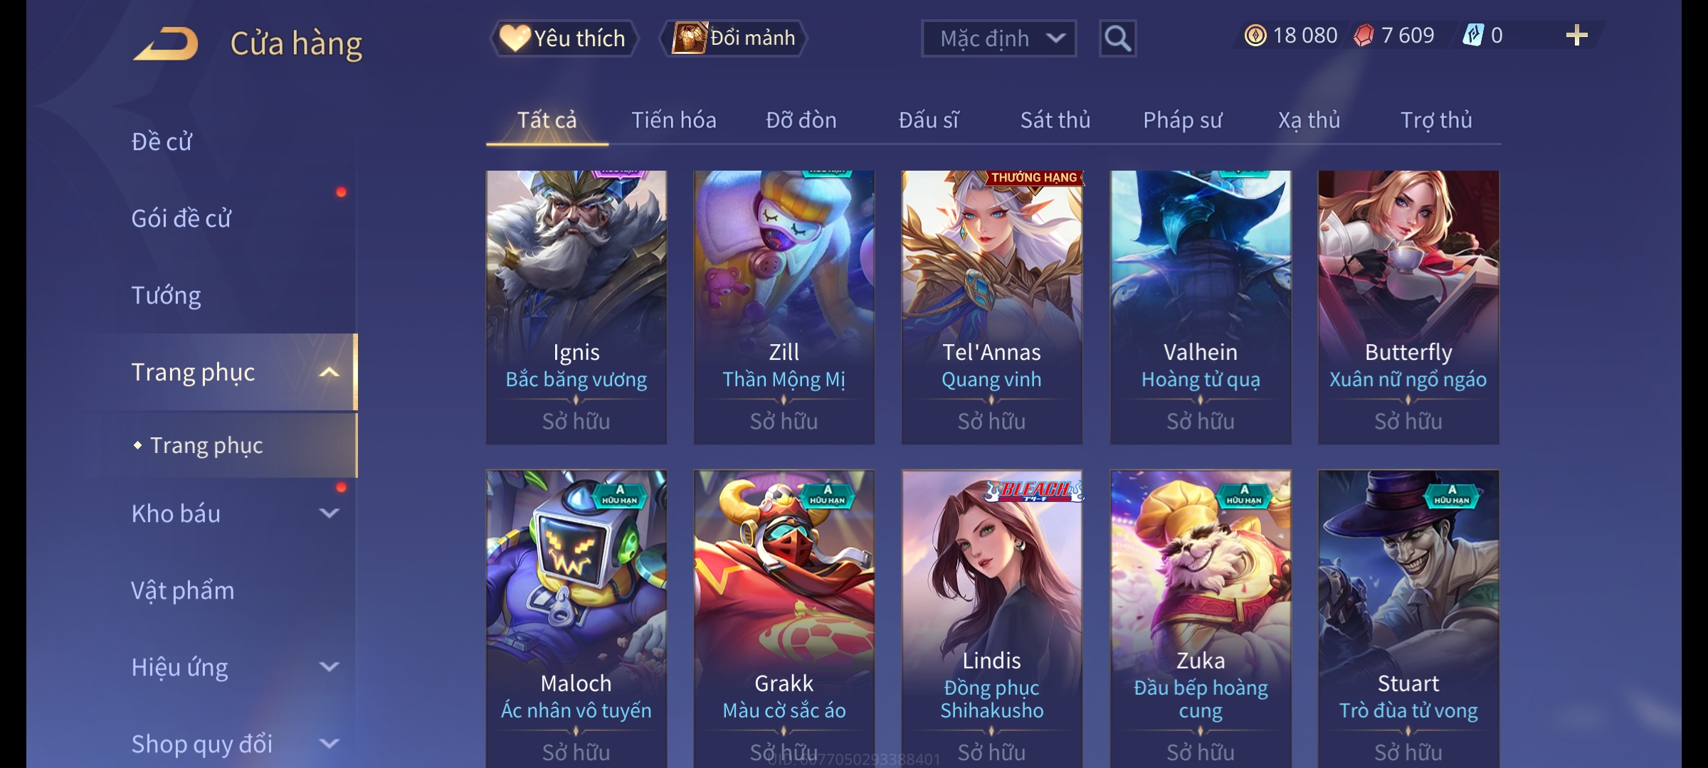Tap the back arrow icon
1708x768 pixels.
tap(165, 43)
